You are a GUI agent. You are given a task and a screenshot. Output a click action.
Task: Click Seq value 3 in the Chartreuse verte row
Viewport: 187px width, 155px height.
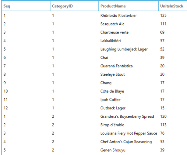5,32
